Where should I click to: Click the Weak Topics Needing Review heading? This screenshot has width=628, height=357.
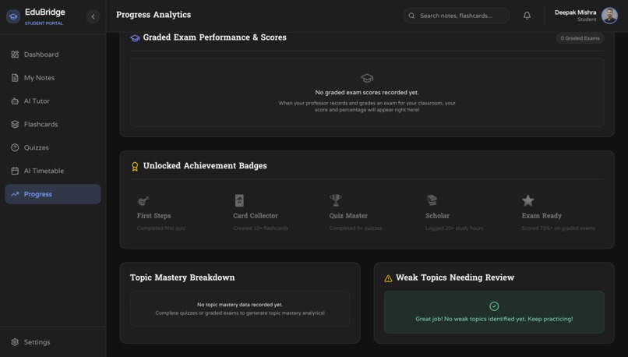(455, 277)
